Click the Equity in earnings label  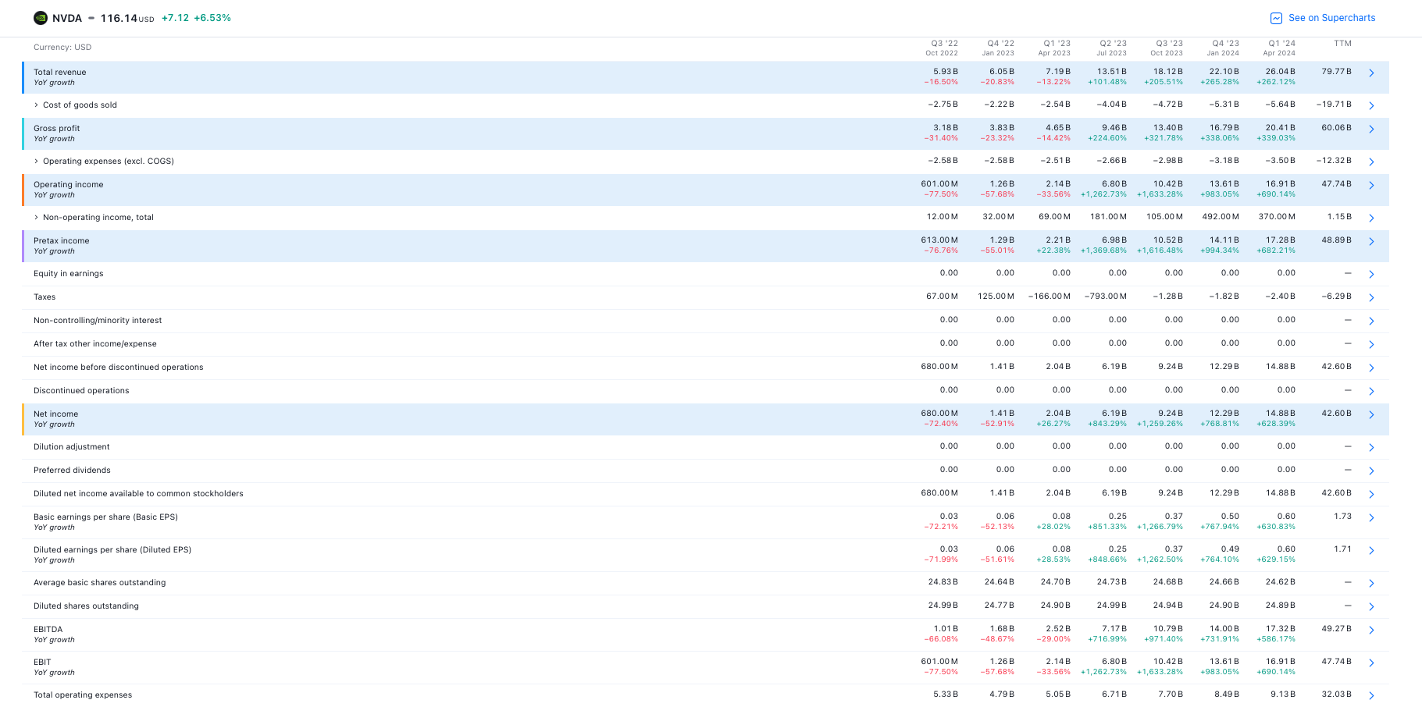69,273
